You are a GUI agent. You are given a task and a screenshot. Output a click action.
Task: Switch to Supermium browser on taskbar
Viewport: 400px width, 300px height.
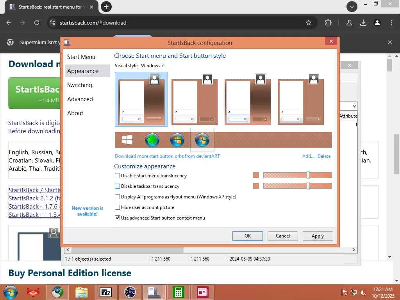pos(57,292)
